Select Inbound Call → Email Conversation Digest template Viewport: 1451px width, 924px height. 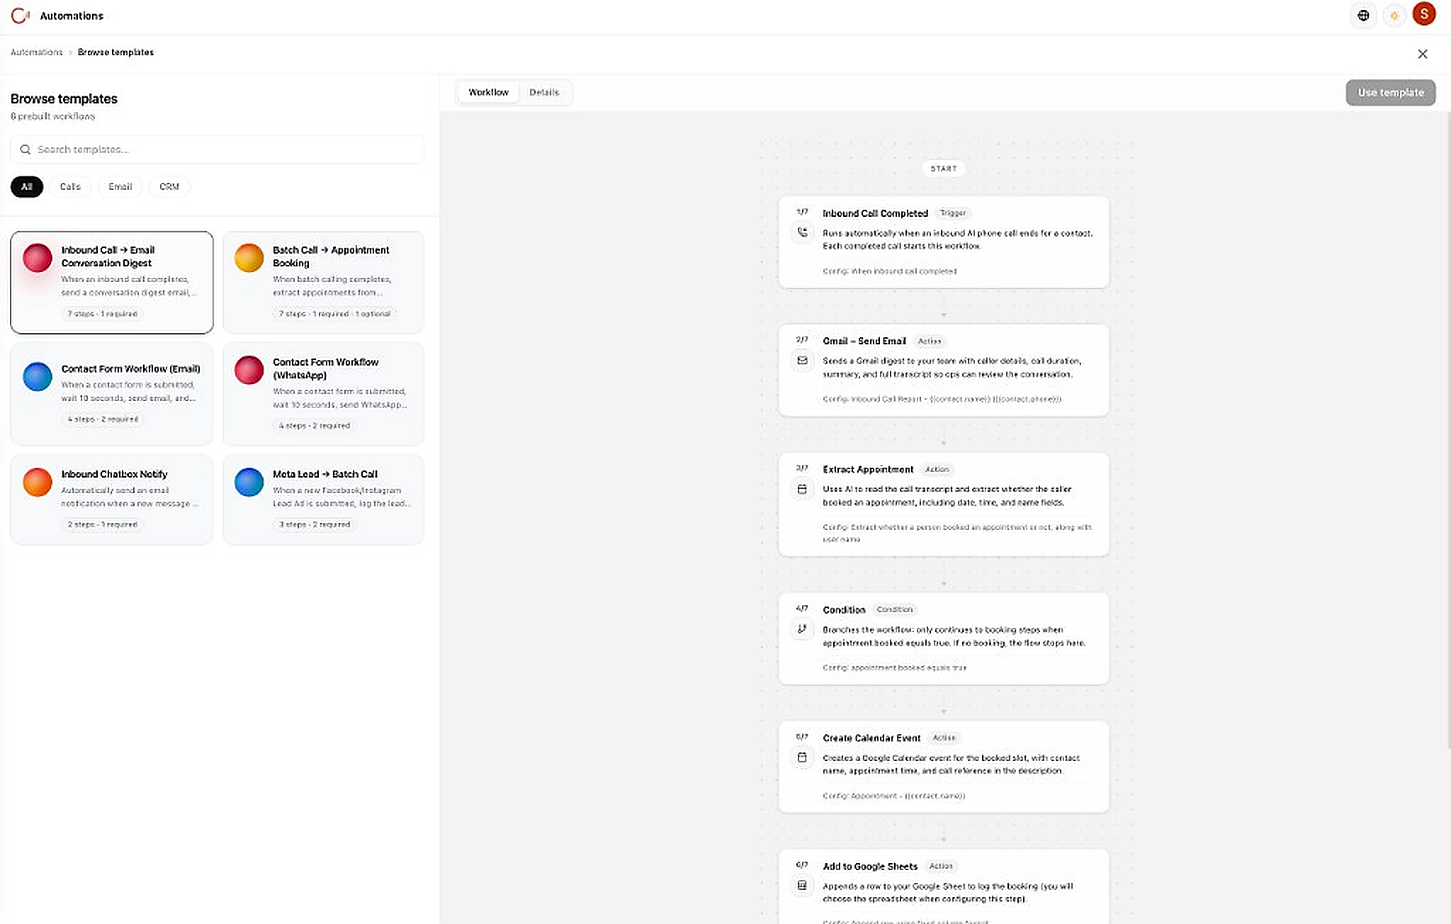pyautogui.click(x=112, y=282)
